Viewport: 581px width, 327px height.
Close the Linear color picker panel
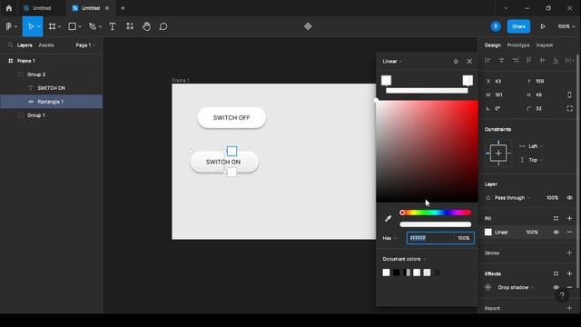pyautogui.click(x=469, y=62)
